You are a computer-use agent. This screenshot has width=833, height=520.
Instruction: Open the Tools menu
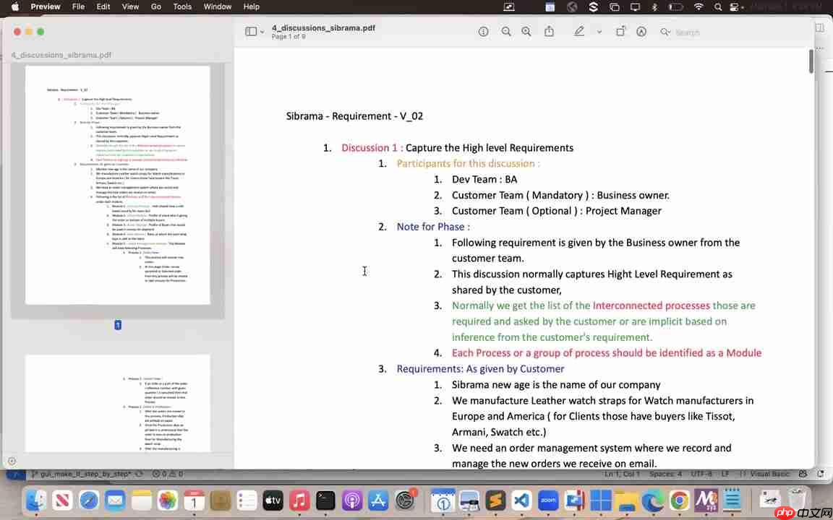[x=182, y=7]
